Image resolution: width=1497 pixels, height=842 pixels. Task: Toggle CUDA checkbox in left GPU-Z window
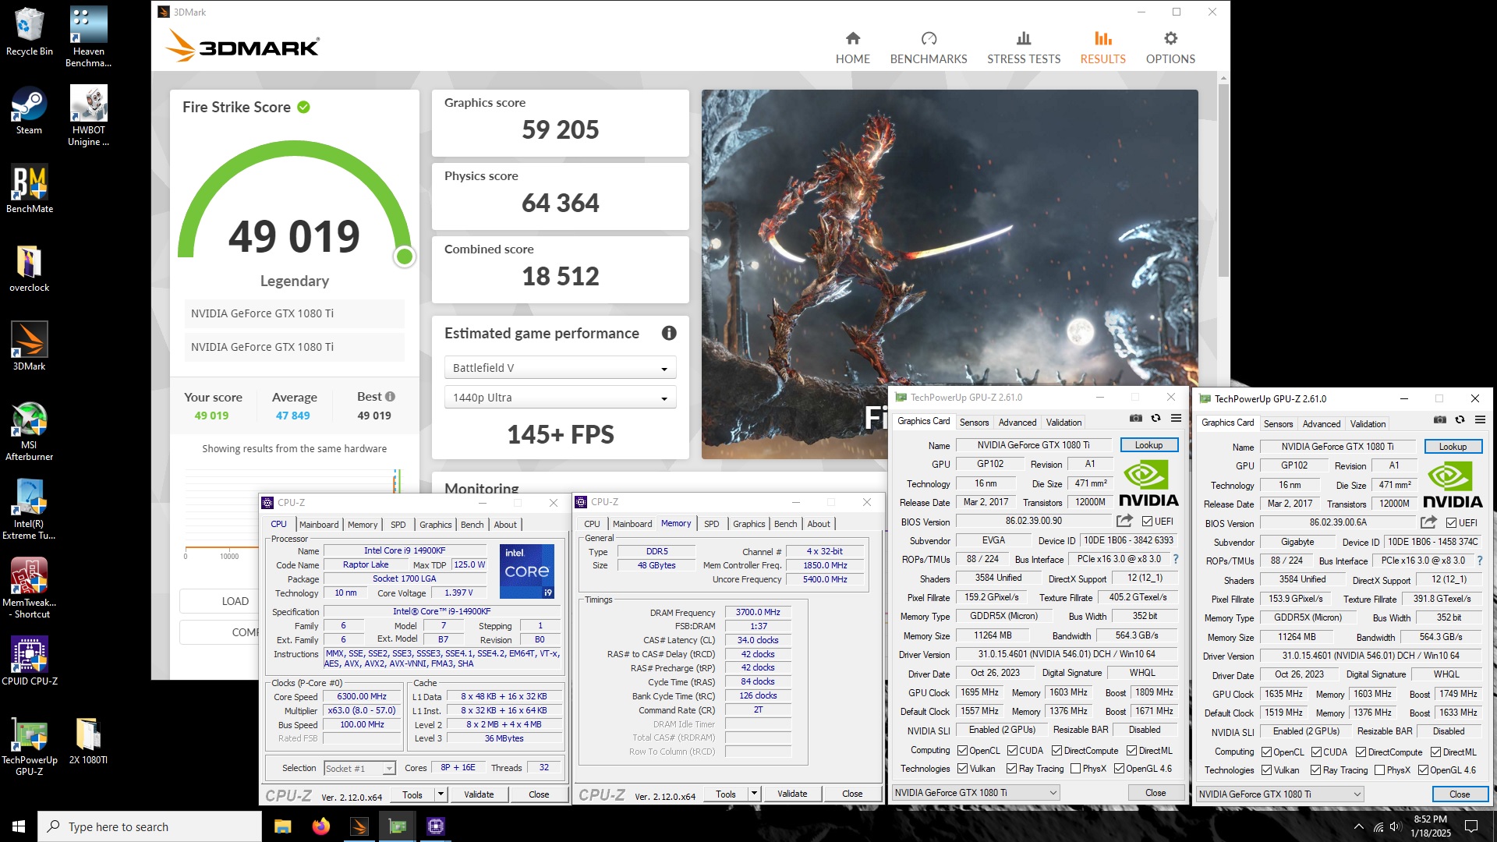coord(1012,751)
